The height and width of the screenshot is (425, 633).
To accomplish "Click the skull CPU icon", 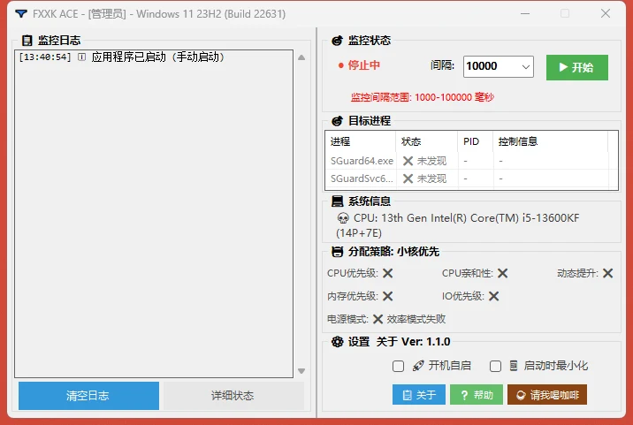I will click(x=343, y=218).
